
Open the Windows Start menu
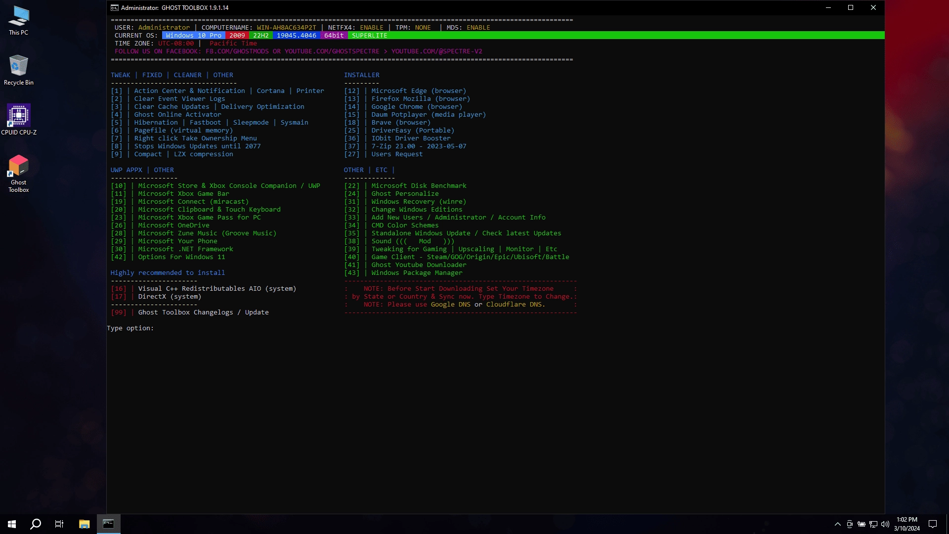(12, 524)
